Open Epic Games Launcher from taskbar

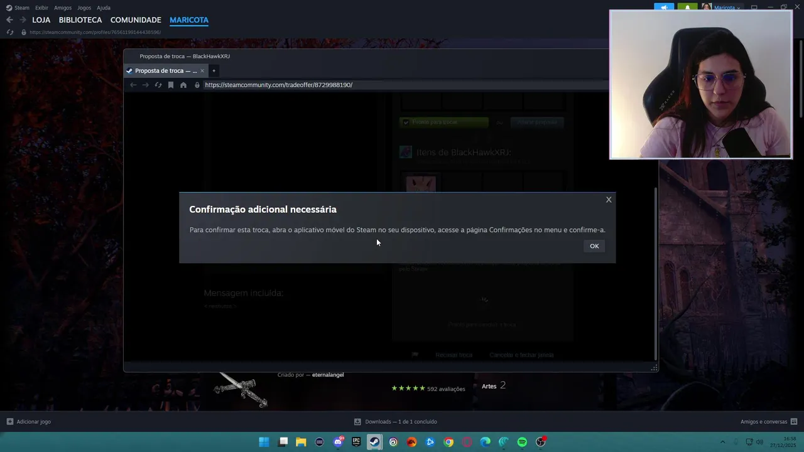tap(356, 442)
